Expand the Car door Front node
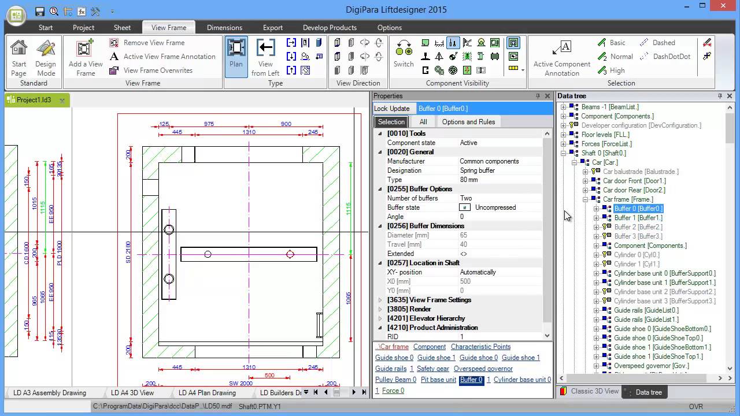Screen dimensions: 740x416 [586, 181]
